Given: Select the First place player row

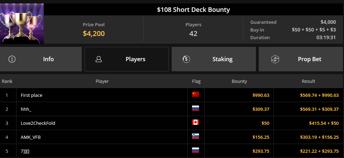Looking at the screenshot, I should click(x=172, y=95).
